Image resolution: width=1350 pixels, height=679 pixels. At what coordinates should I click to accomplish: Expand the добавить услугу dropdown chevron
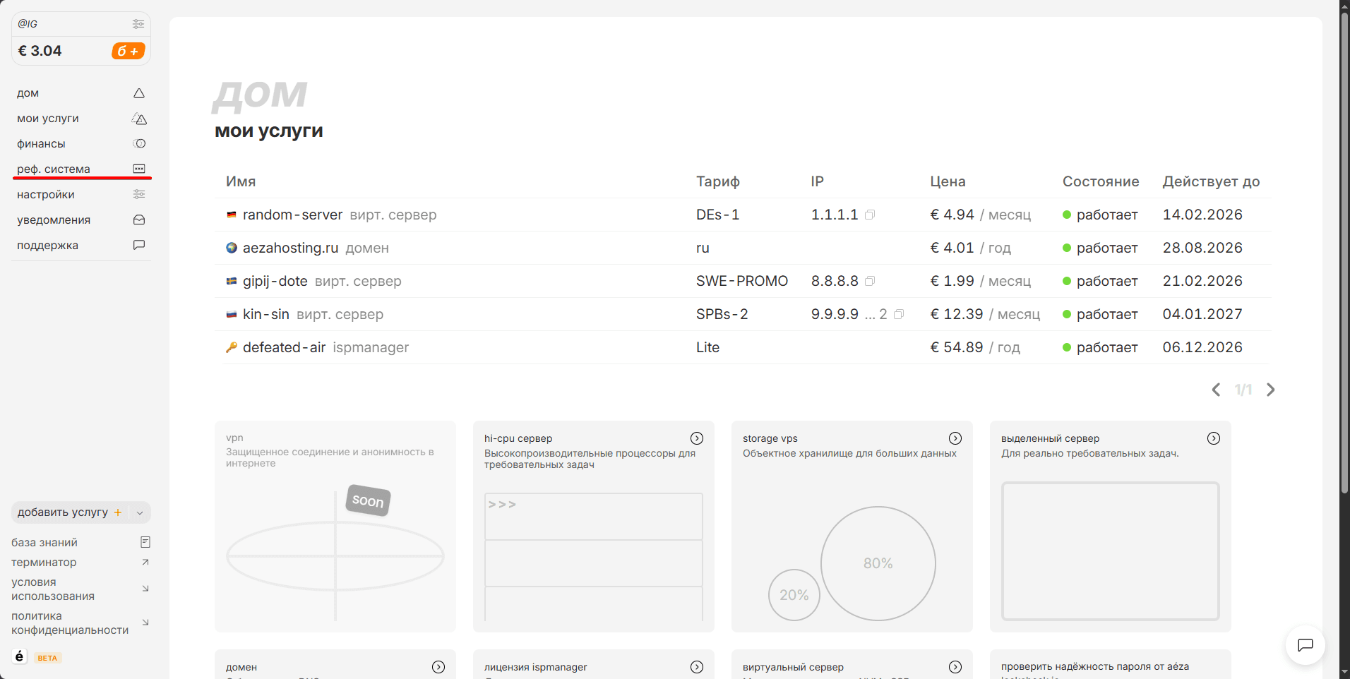140,513
